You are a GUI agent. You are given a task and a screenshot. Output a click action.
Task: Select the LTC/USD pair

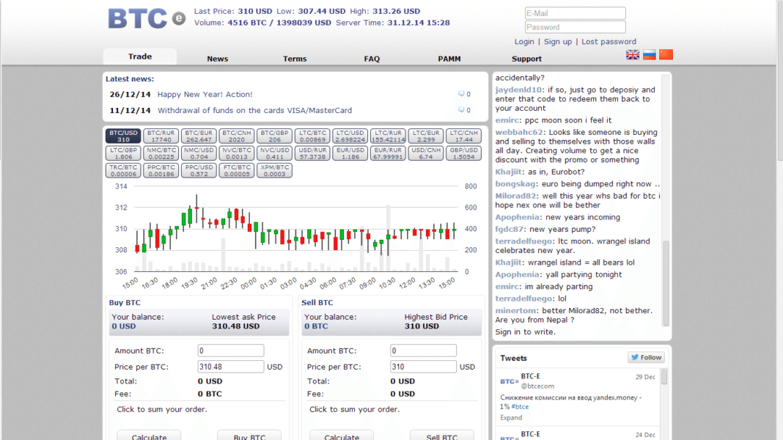point(350,136)
